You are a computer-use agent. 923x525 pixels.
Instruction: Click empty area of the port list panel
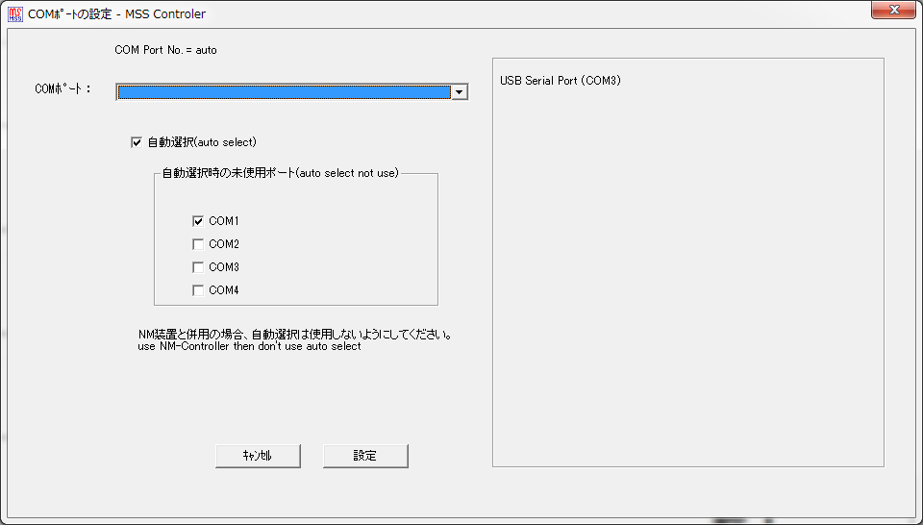687,288
